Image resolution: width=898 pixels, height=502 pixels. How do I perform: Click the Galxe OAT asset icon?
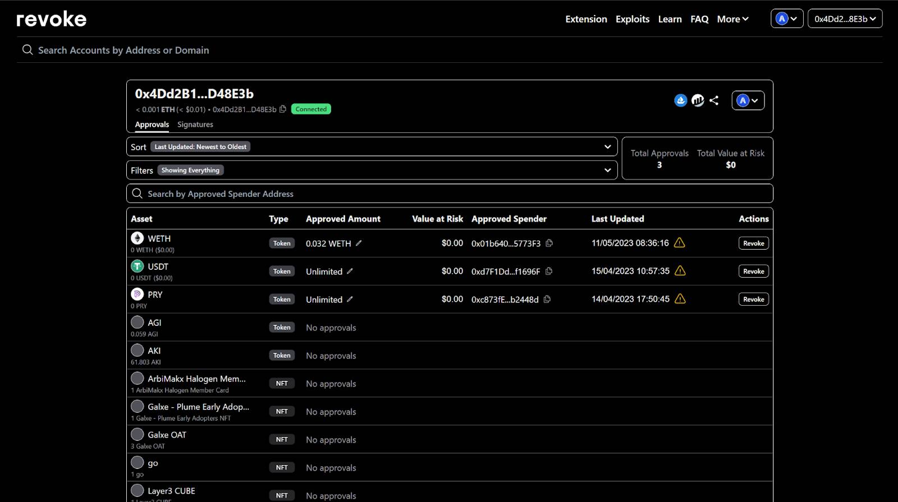point(138,434)
